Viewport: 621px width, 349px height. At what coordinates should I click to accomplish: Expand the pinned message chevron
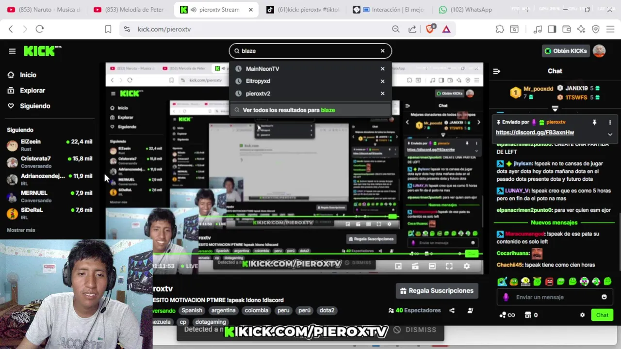pos(610,134)
